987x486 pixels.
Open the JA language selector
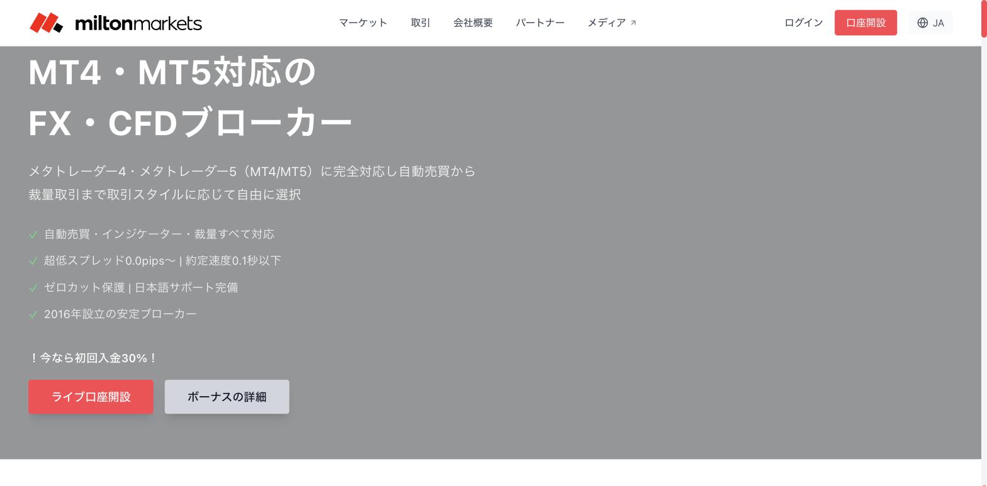click(x=930, y=23)
